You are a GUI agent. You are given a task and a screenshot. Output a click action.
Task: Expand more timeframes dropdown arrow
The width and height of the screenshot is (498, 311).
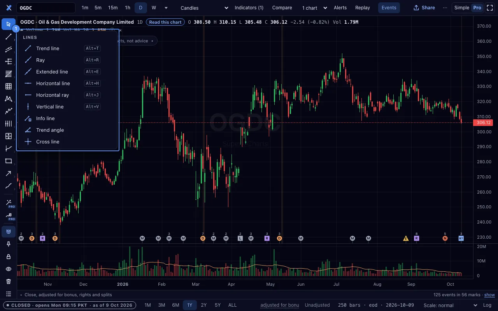166,8
